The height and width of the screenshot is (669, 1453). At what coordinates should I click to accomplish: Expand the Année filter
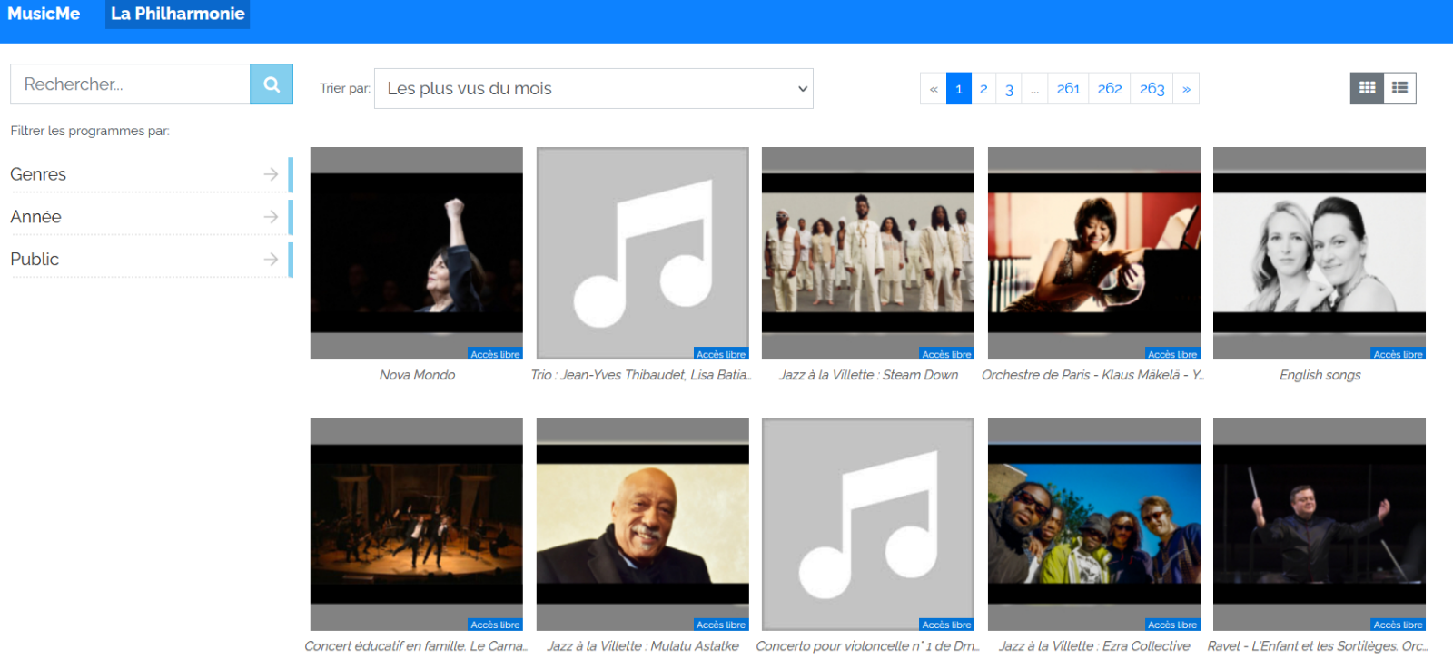coord(271,217)
